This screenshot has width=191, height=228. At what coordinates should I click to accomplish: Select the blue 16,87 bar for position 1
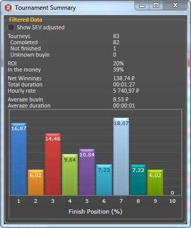pyautogui.click(x=18, y=159)
